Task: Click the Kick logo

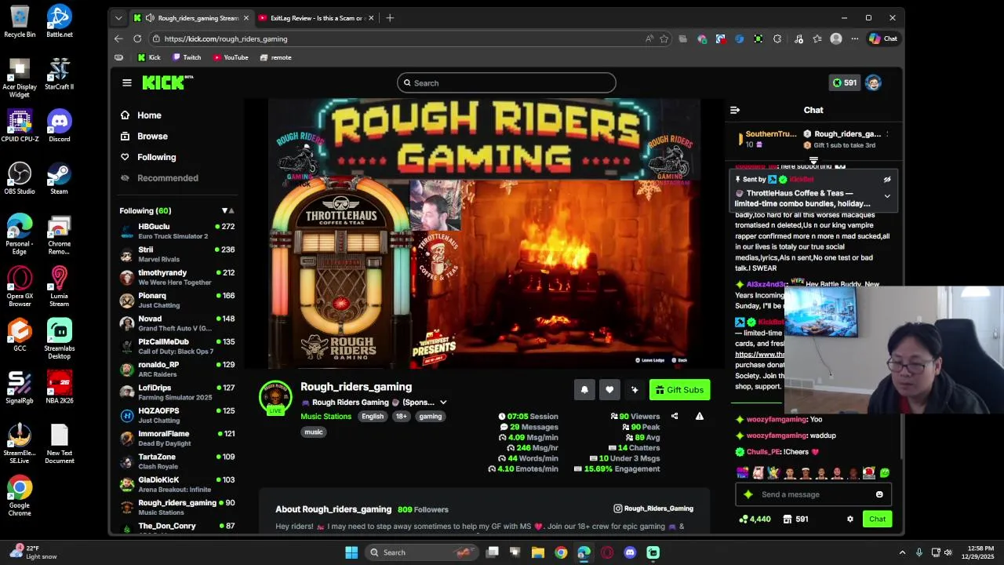Action: [x=167, y=82]
